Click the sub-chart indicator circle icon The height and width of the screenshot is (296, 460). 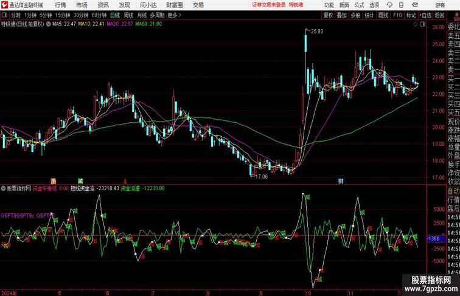(3, 188)
